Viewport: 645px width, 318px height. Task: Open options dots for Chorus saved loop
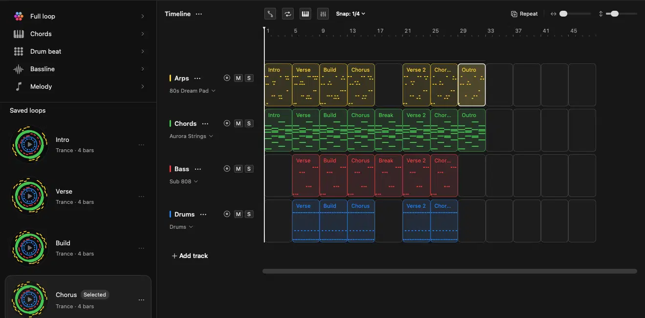141,300
